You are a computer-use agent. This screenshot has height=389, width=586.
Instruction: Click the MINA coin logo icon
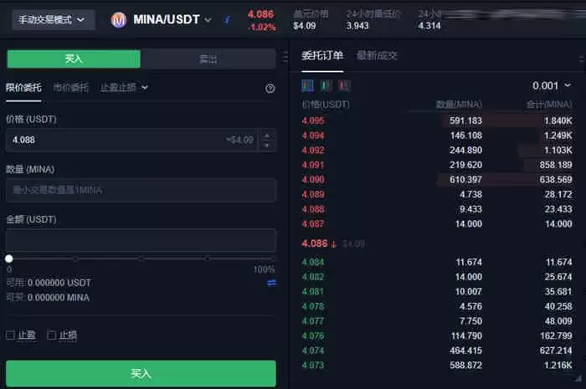pyautogui.click(x=119, y=19)
